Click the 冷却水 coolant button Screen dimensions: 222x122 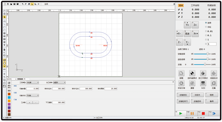pos(197,95)
